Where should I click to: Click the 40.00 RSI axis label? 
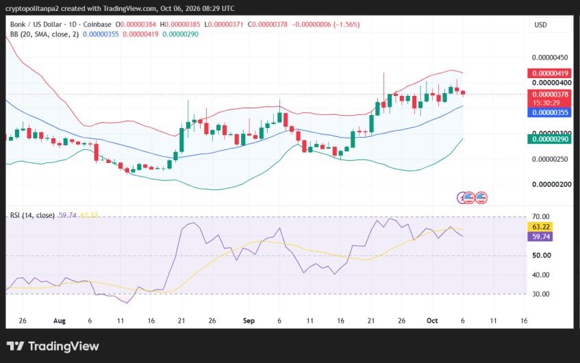pos(541,275)
